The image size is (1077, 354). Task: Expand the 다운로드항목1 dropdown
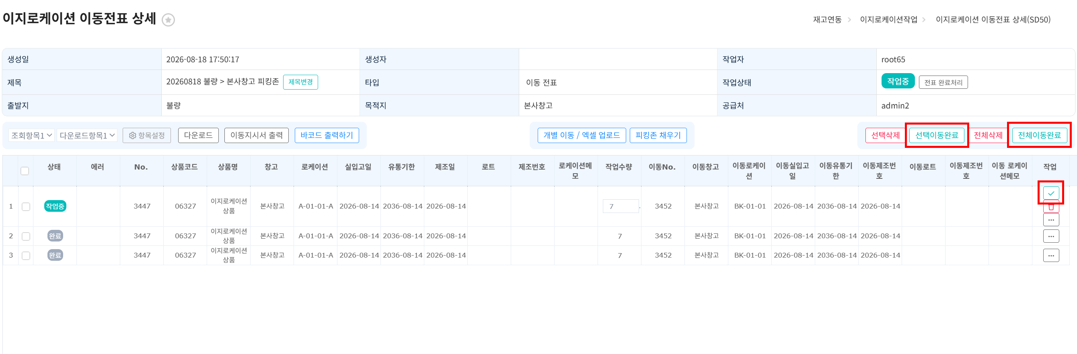point(87,135)
